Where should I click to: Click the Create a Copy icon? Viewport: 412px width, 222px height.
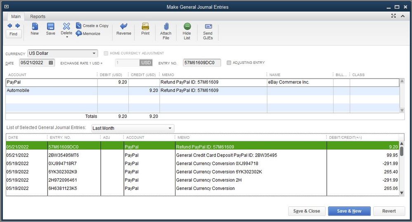79,25
